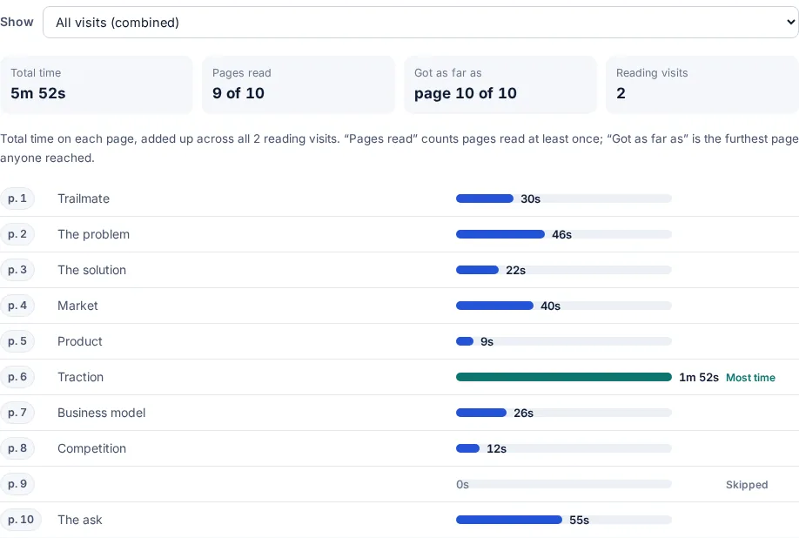Image resolution: width=799 pixels, height=538 pixels.
Task: Select The ask page title
Action: (x=80, y=520)
